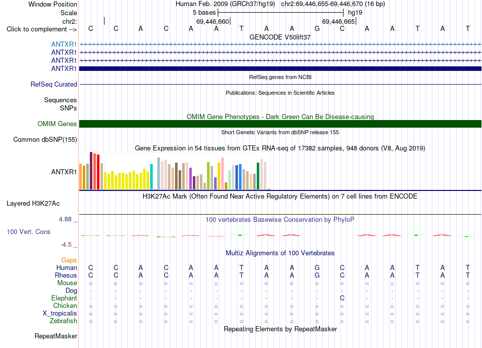
Task: Click base G in the complement row
Action: point(317,28)
